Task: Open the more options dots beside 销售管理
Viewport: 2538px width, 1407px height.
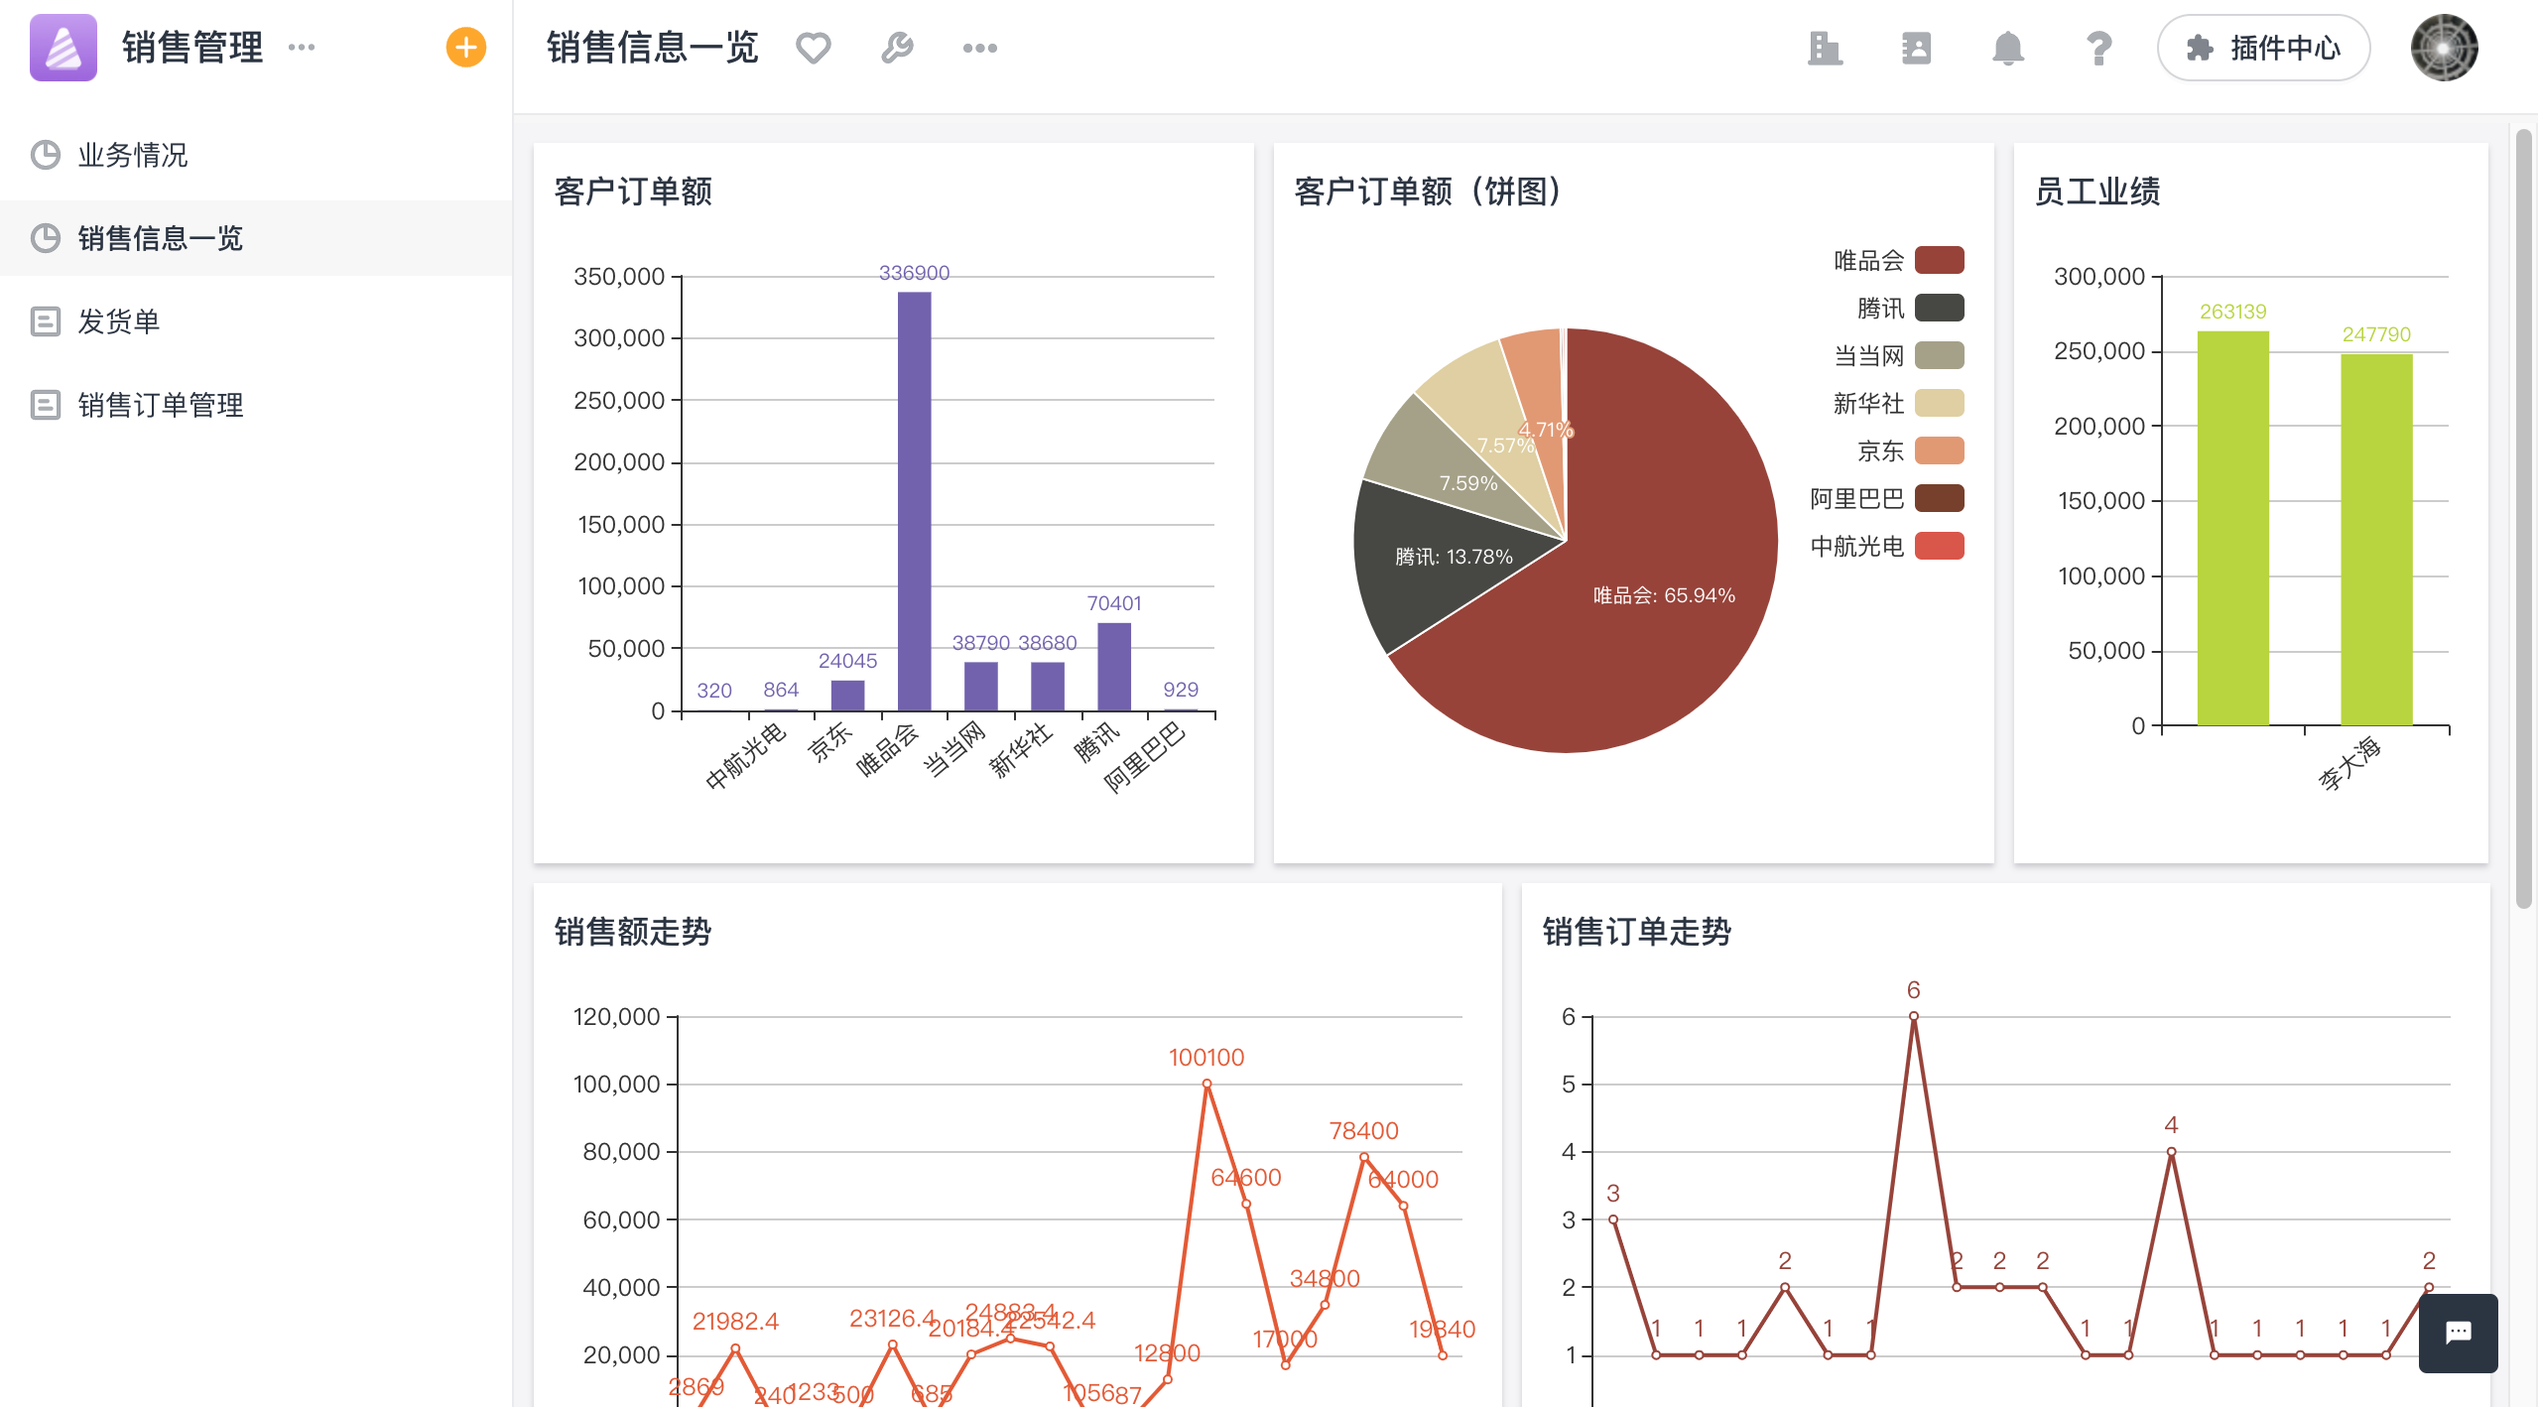Action: (x=302, y=47)
